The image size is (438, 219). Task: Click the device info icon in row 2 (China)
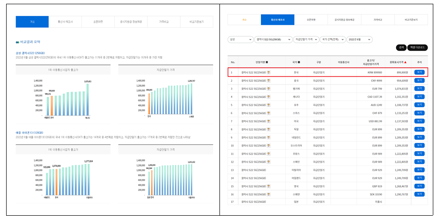coord(269,81)
